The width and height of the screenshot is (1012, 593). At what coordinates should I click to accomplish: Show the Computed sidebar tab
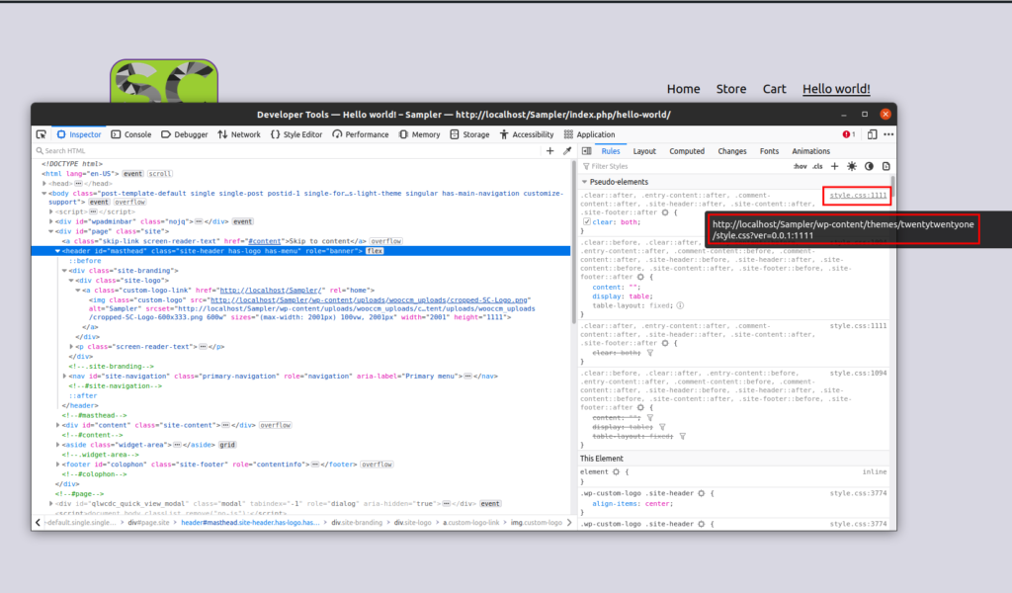click(687, 151)
